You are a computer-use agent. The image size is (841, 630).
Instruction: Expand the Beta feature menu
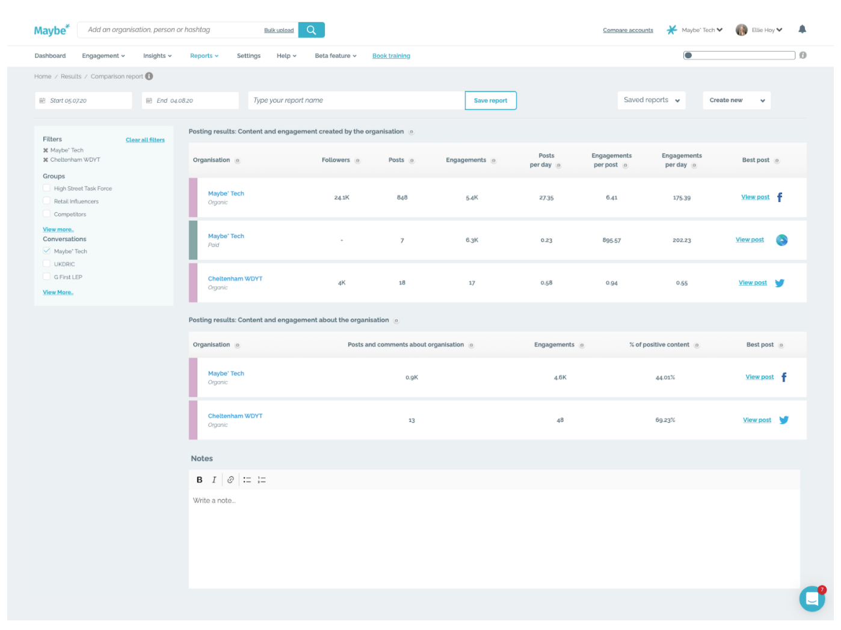336,56
